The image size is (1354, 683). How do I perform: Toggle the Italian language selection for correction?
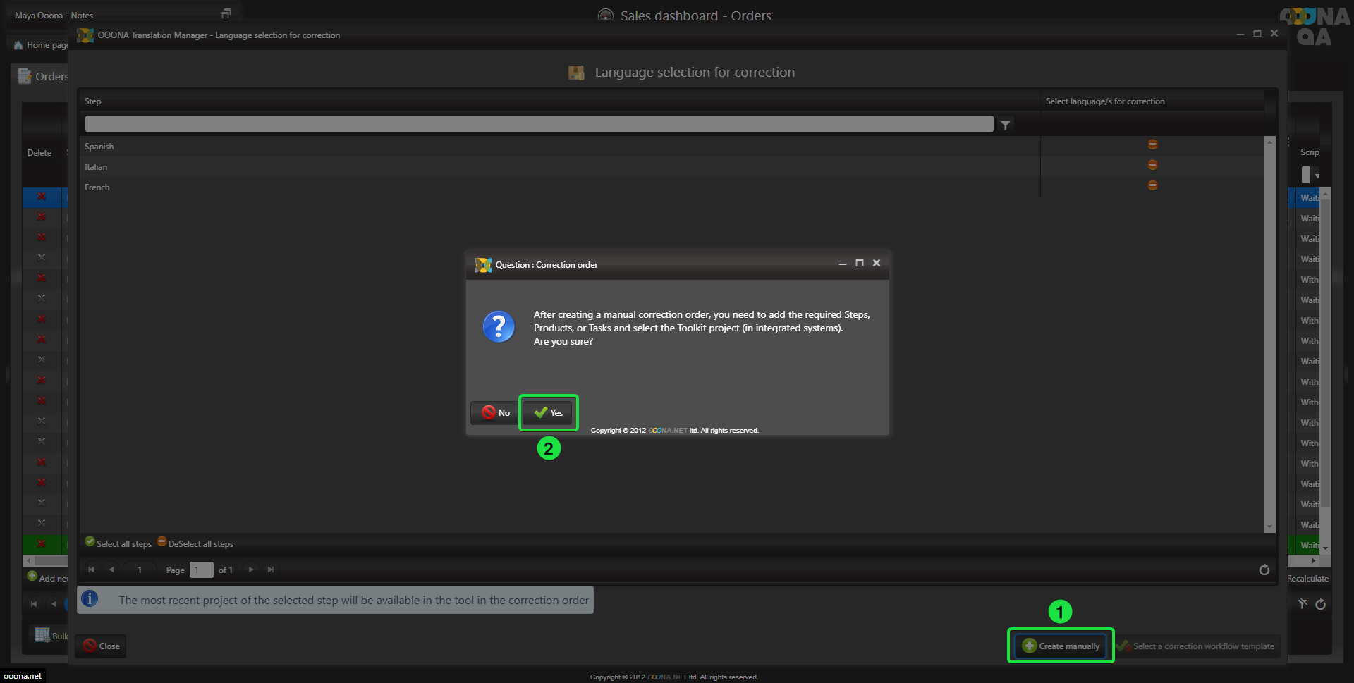tap(1152, 165)
